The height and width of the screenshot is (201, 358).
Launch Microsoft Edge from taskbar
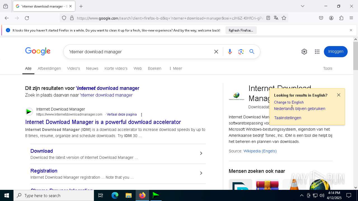click(115, 195)
